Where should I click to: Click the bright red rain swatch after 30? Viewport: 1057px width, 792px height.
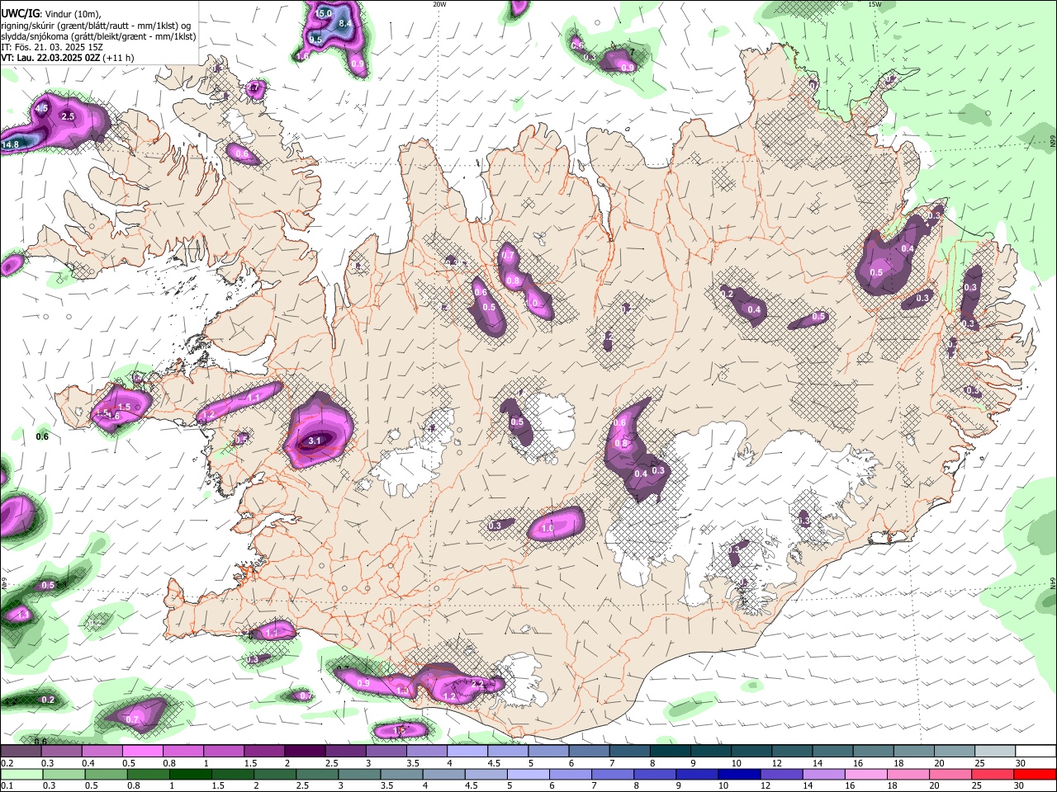[x=1036, y=775]
